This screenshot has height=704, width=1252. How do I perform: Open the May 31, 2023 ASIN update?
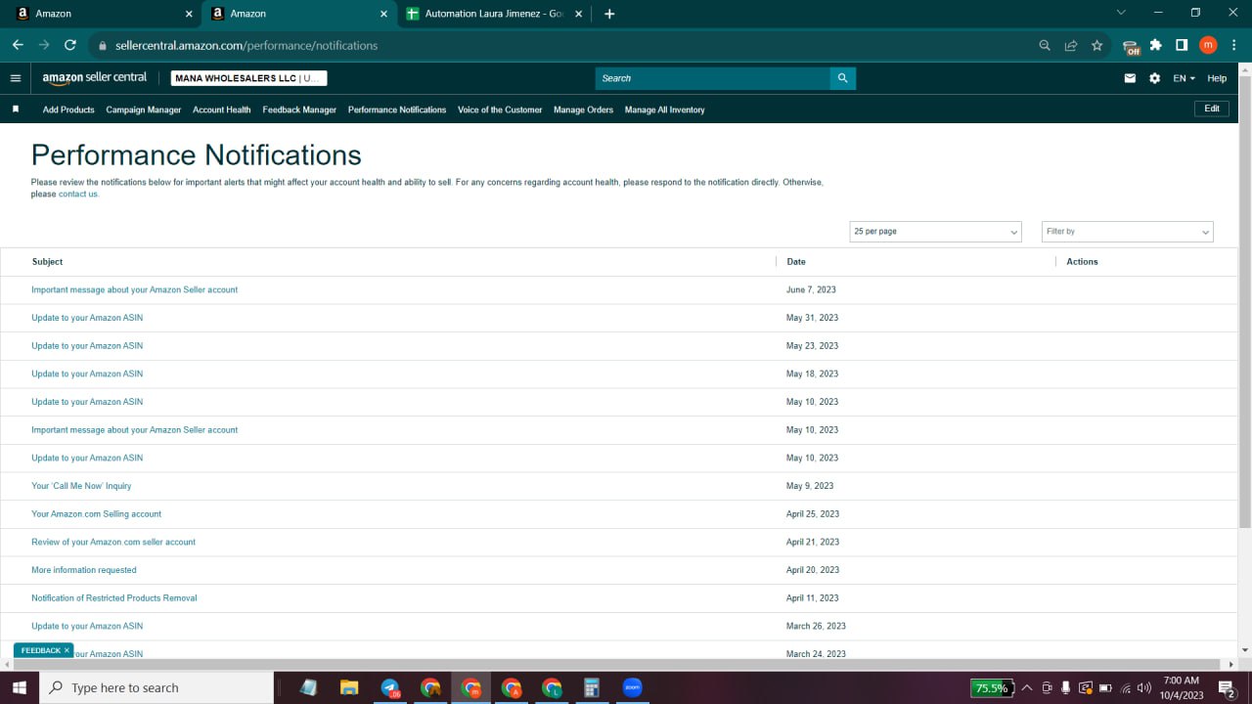click(87, 318)
